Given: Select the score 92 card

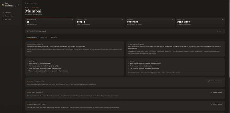Looking at the screenshot, I should click(x=50, y=22).
